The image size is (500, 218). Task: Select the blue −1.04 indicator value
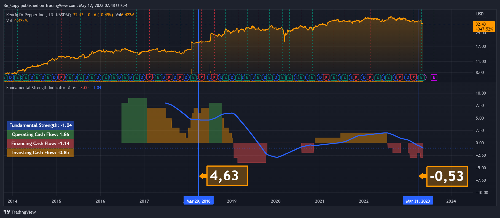point(96,88)
